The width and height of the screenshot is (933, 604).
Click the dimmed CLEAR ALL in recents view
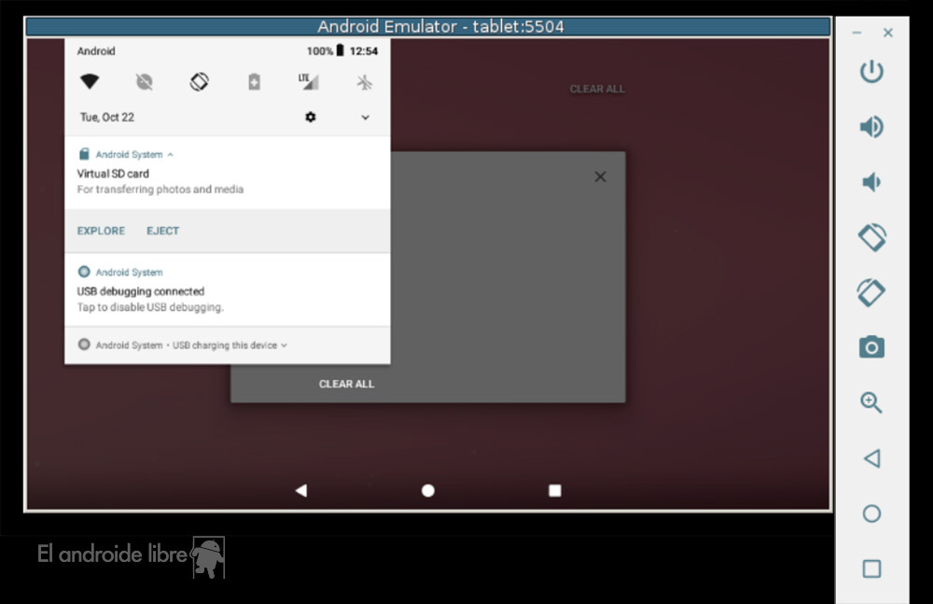pyautogui.click(x=597, y=89)
